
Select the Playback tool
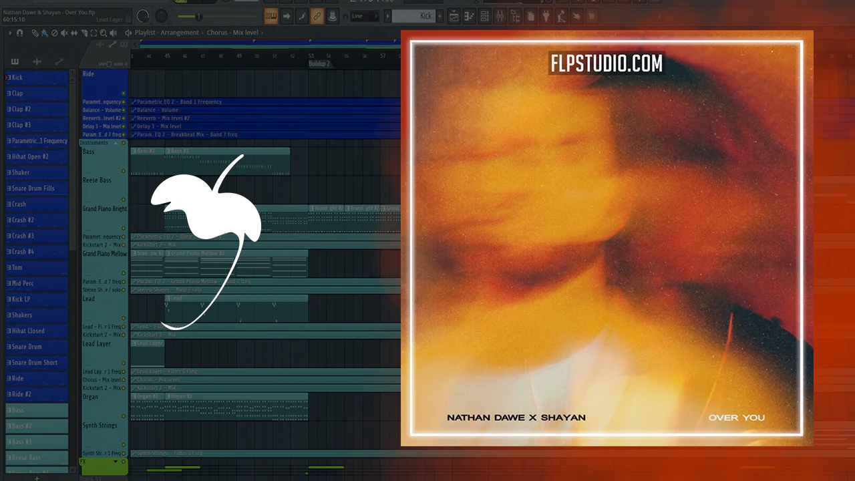click(112, 33)
